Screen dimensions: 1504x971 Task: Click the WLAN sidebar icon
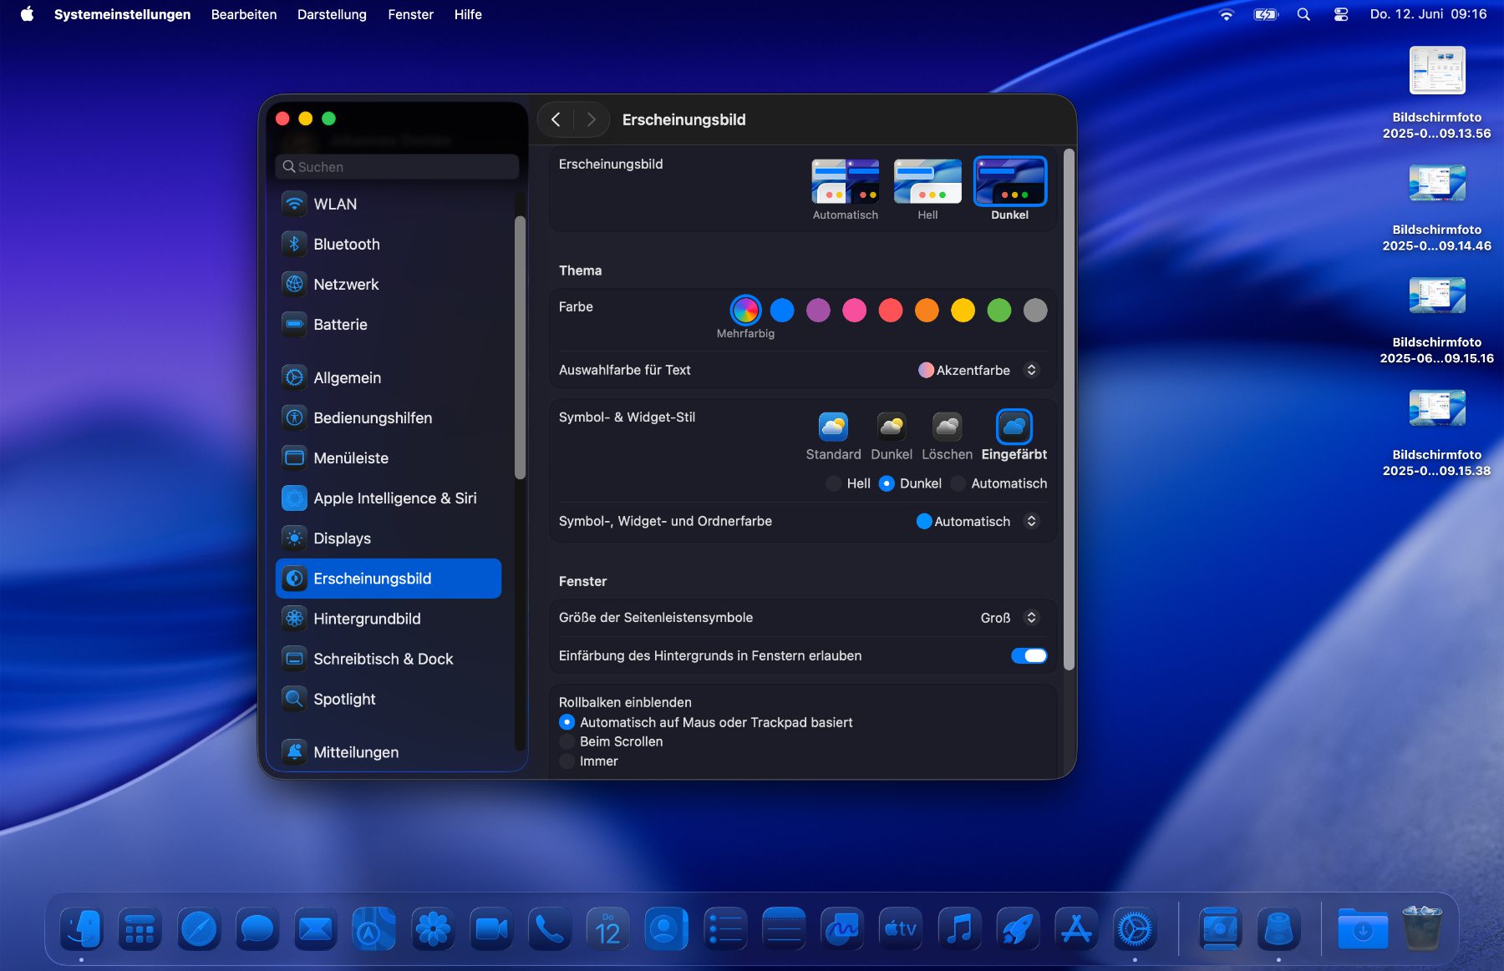[294, 204]
